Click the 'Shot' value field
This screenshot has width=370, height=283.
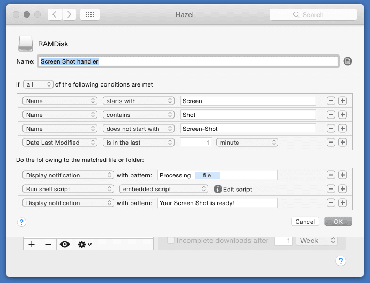pos(248,115)
